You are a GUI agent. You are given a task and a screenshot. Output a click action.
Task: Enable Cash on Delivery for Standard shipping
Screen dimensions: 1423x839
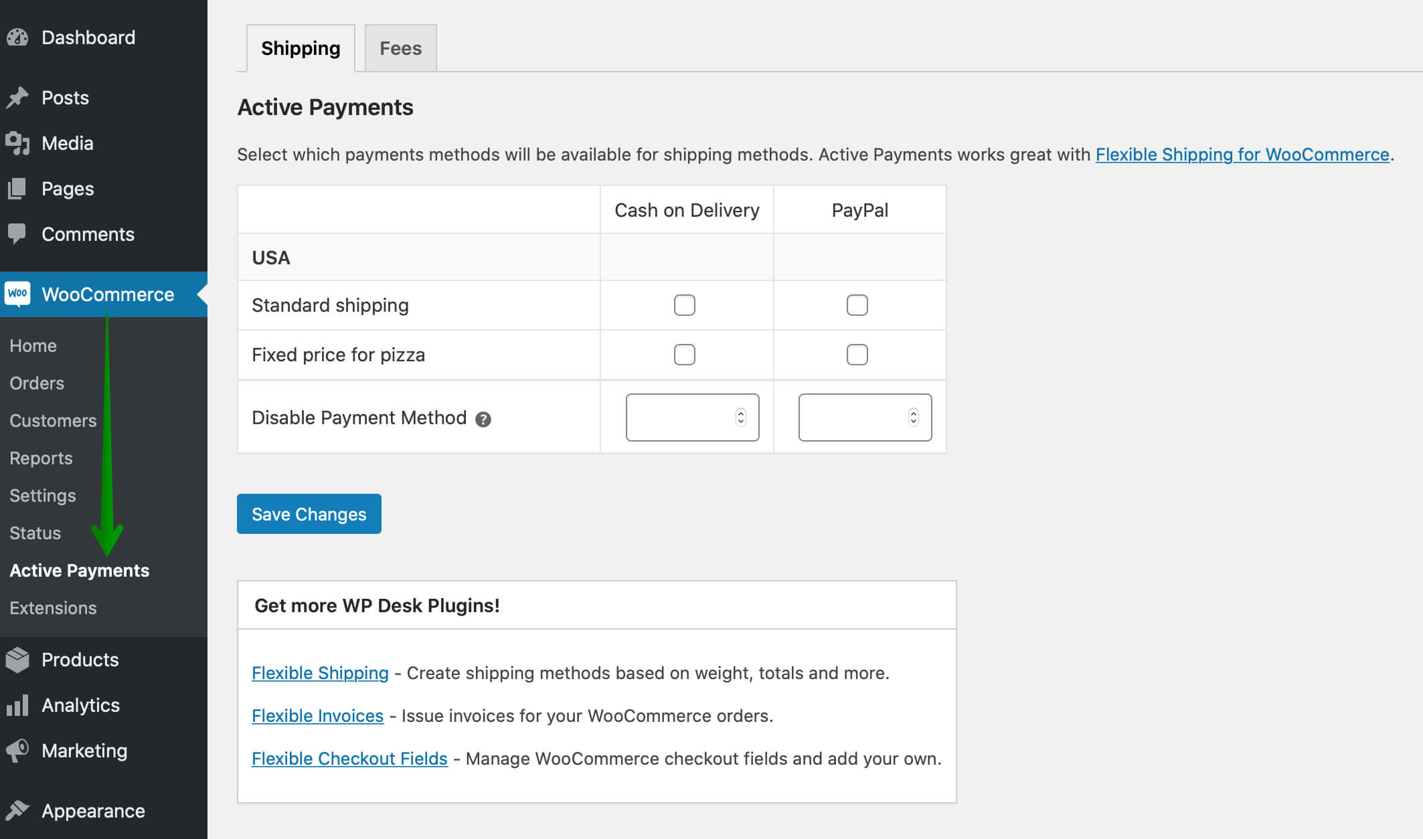point(684,305)
